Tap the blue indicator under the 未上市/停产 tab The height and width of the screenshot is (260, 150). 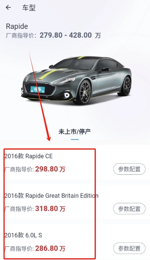(75, 139)
